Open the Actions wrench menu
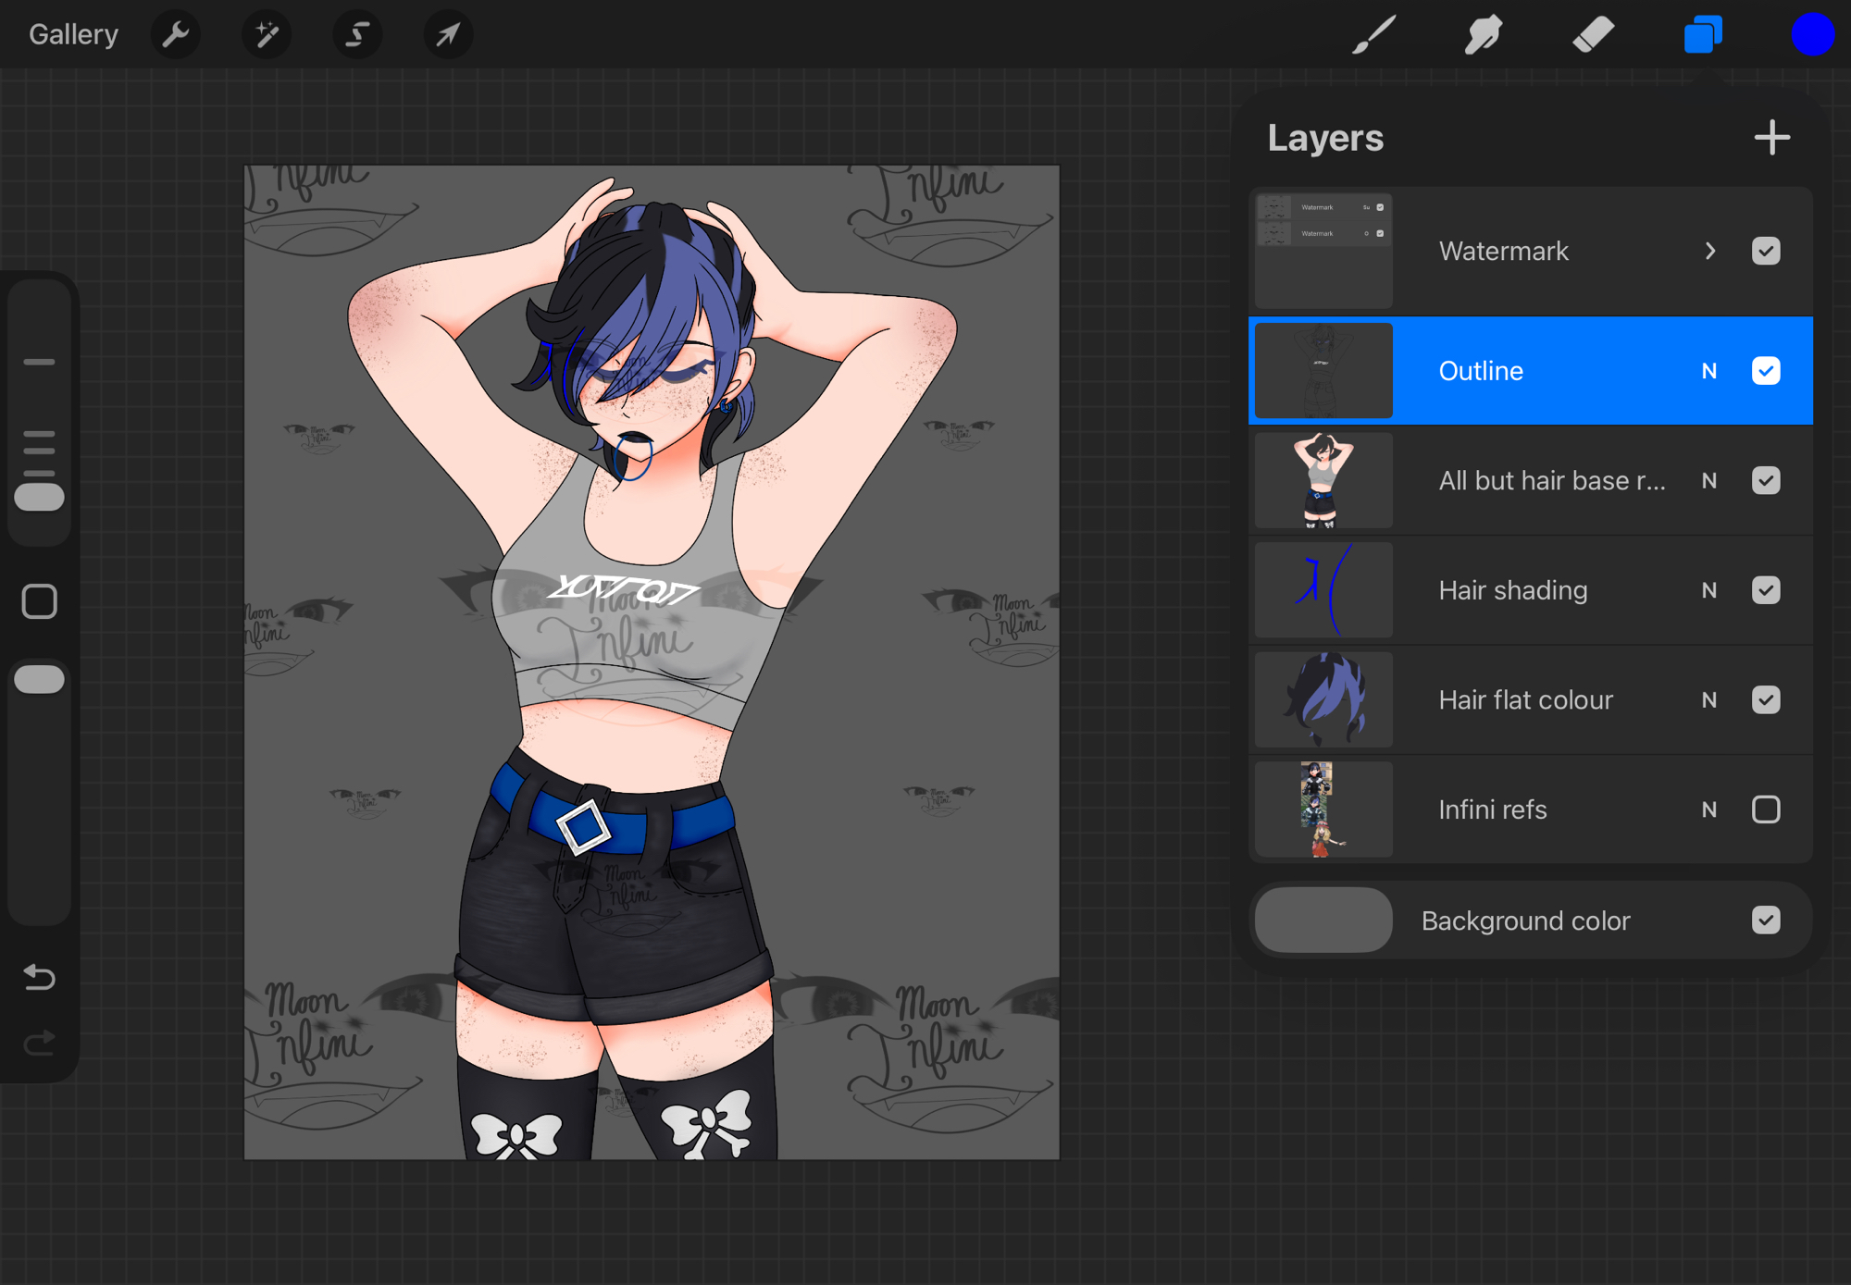Image resolution: width=1851 pixels, height=1285 pixels. (176, 35)
